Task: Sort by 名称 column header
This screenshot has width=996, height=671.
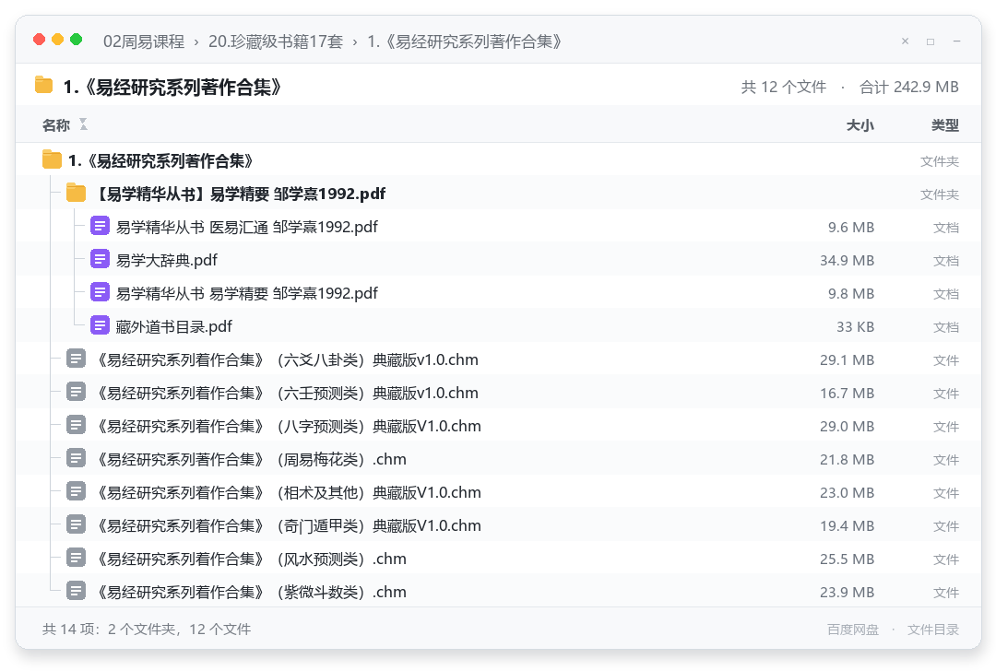Action: point(56,125)
